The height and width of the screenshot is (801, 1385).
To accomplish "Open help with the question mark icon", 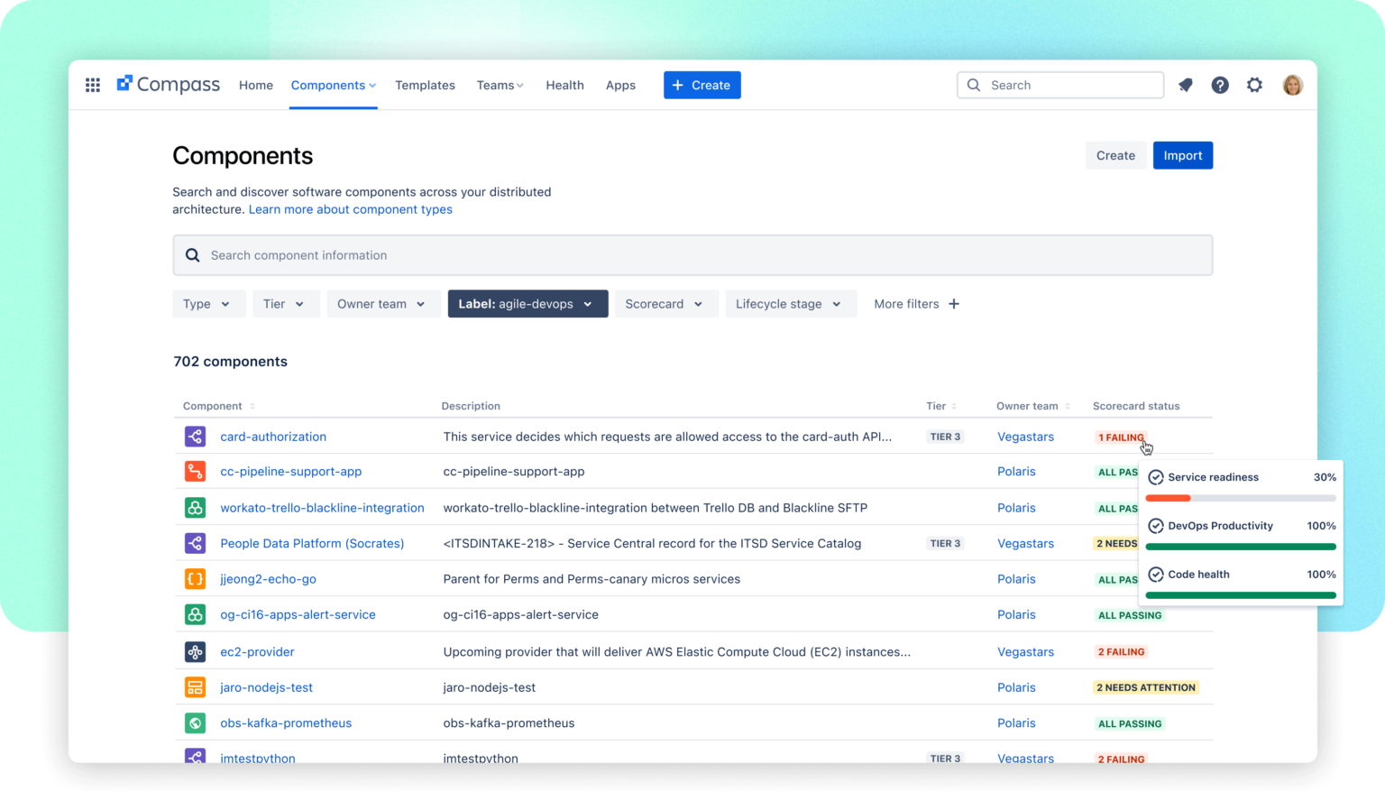I will click(1220, 85).
